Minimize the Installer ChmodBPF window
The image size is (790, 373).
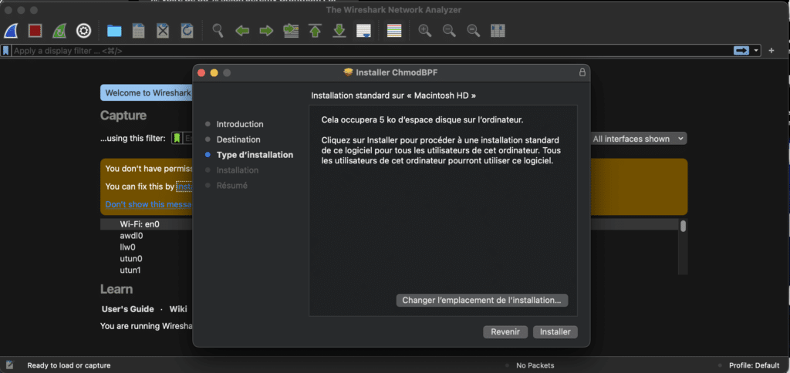pos(214,73)
